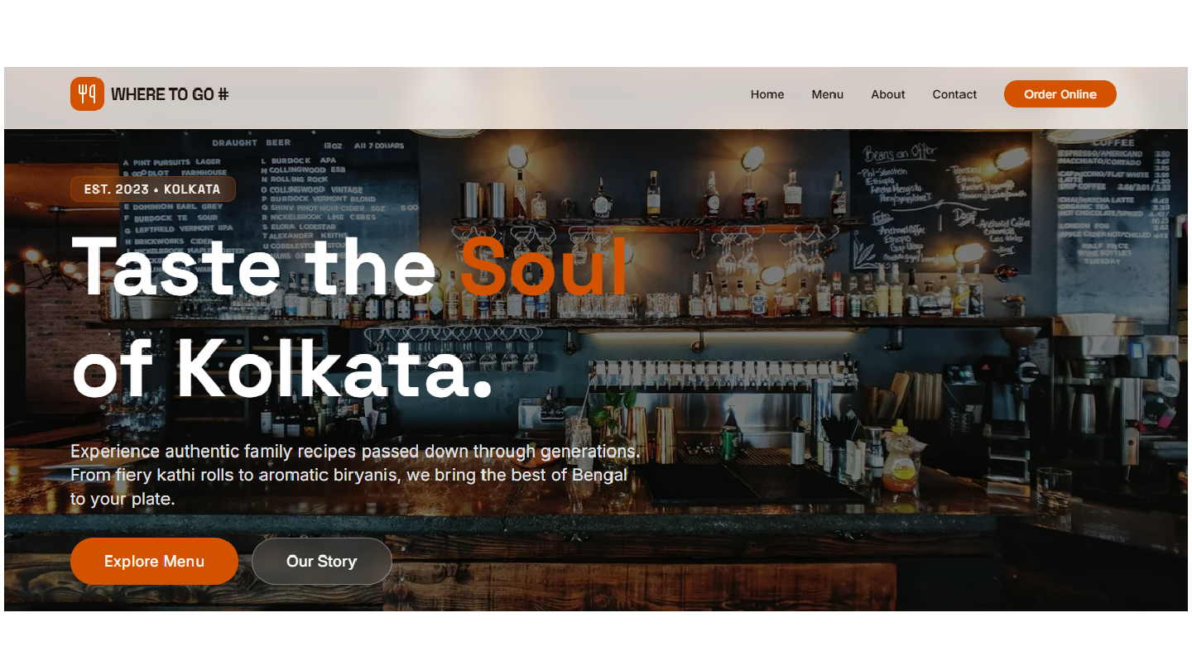Image resolution: width=1192 pixels, height=670 pixels.
Task: Click the From fiery kathi rolls line
Action: pyautogui.click(x=348, y=476)
